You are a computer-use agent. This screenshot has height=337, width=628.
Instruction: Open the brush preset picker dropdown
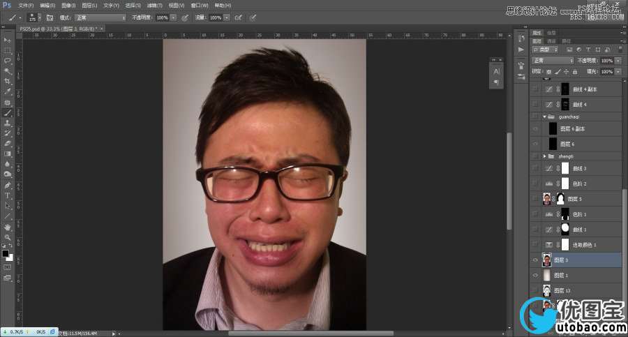[x=39, y=17]
